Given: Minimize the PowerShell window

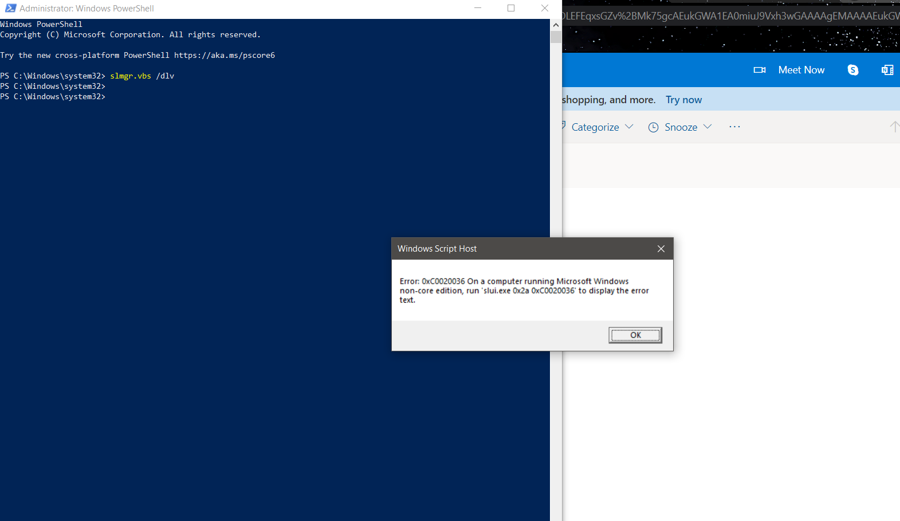Looking at the screenshot, I should point(478,8).
